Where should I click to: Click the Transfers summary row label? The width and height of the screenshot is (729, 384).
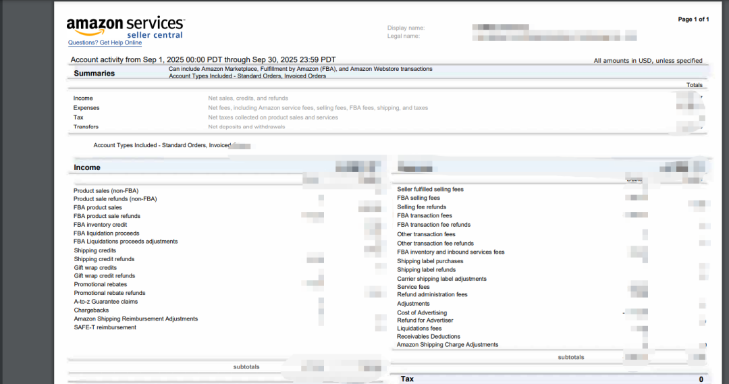86,126
